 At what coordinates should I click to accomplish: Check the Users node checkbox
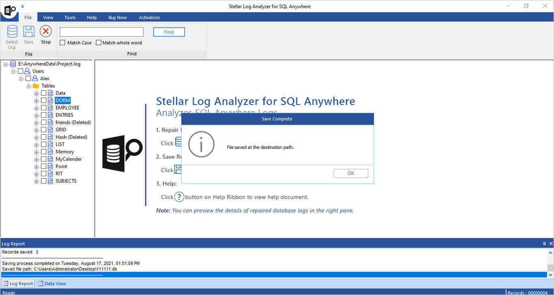21,71
